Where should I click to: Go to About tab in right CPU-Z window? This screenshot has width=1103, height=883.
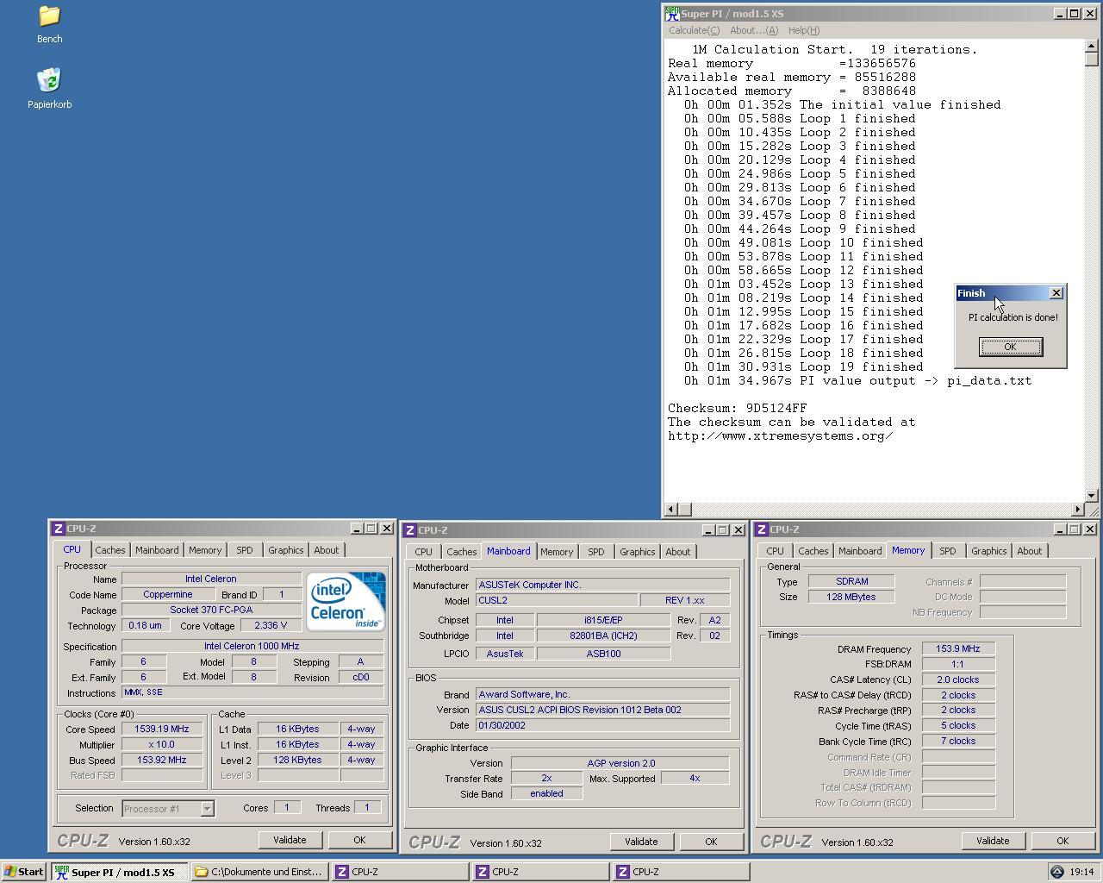1029,551
